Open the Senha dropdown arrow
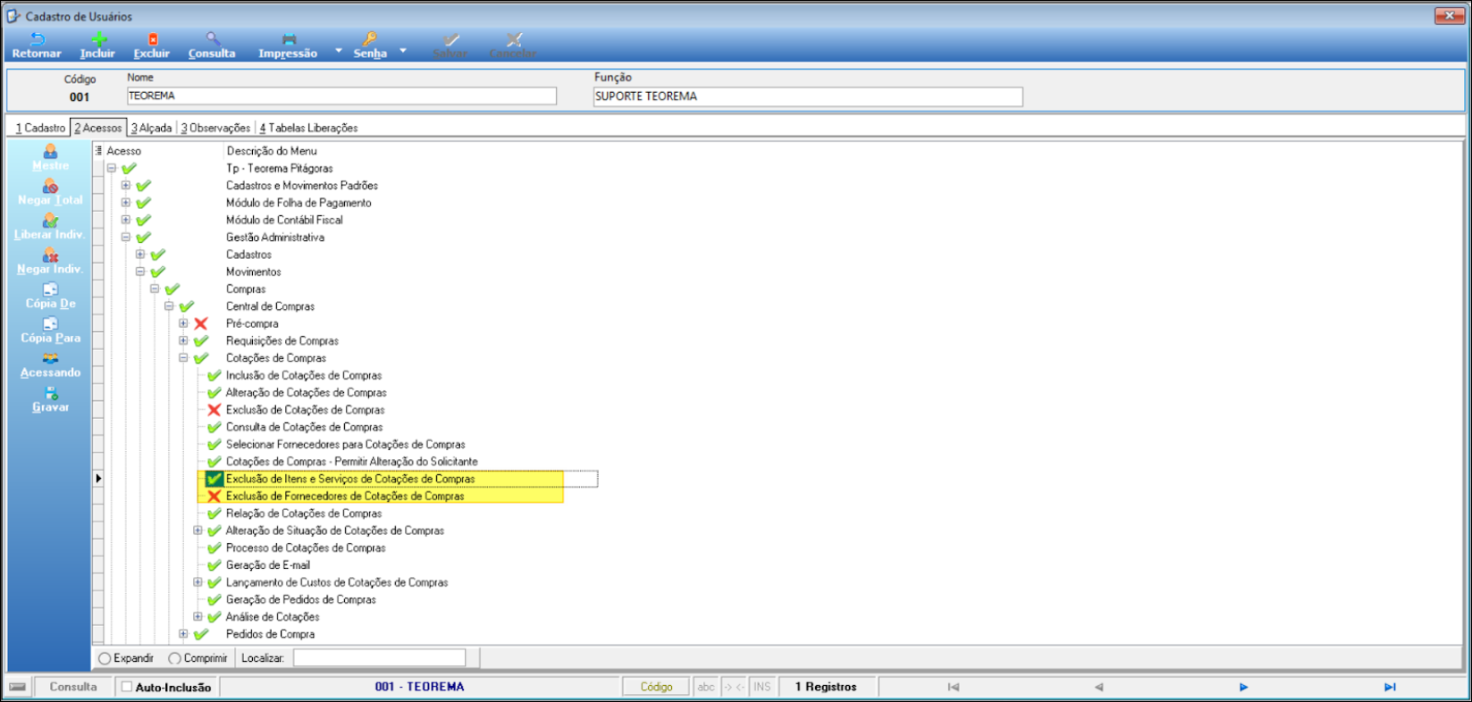The image size is (1472, 702). click(x=403, y=51)
